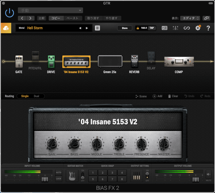Open the ToneCloud cloud icon
The height and width of the screenshot is (193, 215).
(x=6, y=28)
